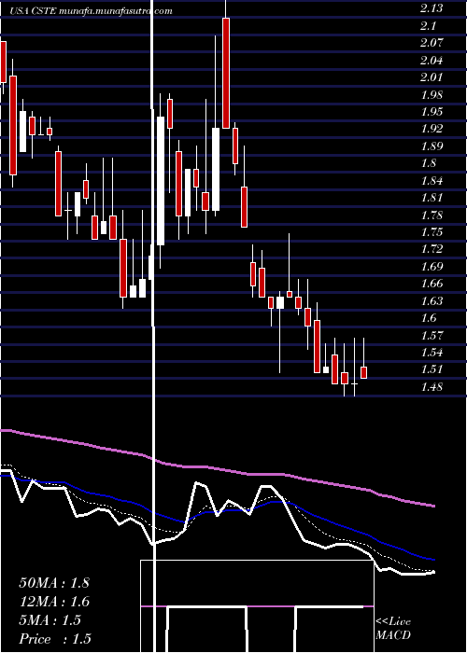This screenshot has height=653, width=467.
Task: Click the 1.6 price axis label
Action: tap(429, 318)
